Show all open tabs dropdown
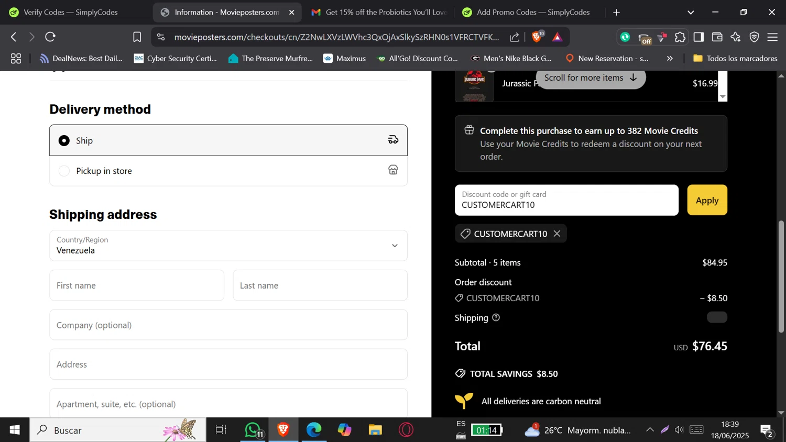Image resolution: width=786 pixels, height=442 pixels. click(x=691, y=12)
